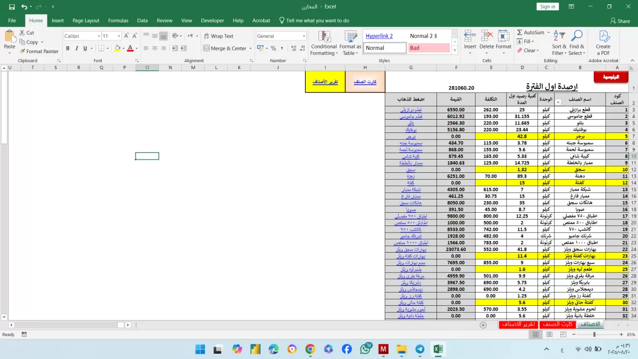Open the Calibri font name dropdown
The height and width of the screenshot is (359, 638).
click(x=99, y=36)
